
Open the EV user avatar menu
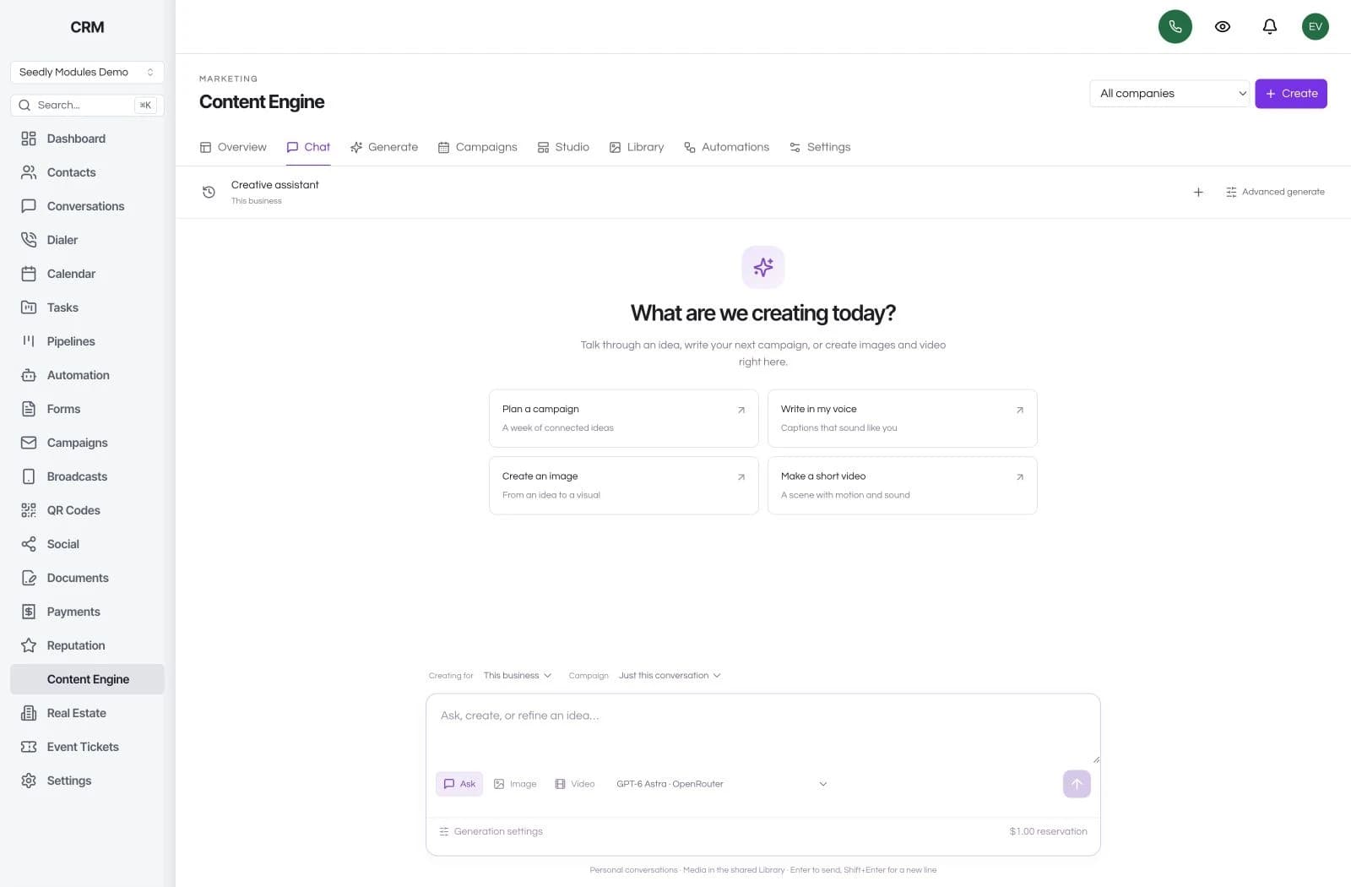tap(1315, 27)
